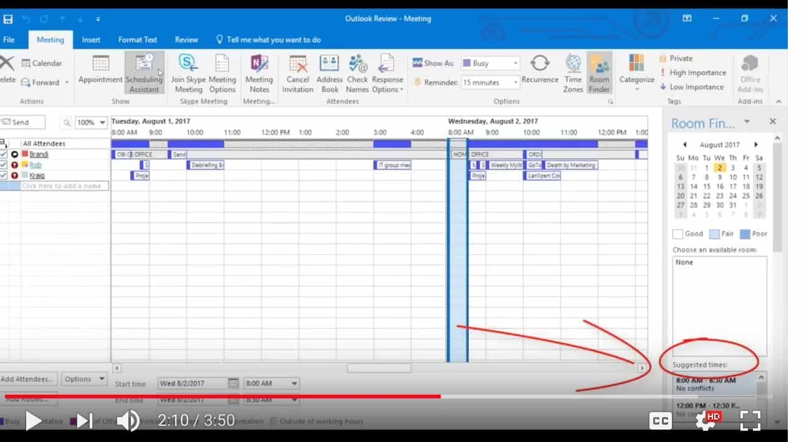The image size is (809, 442).
Task: Go to previous month in Room Finder calendar
Action: tap(684, 144)
